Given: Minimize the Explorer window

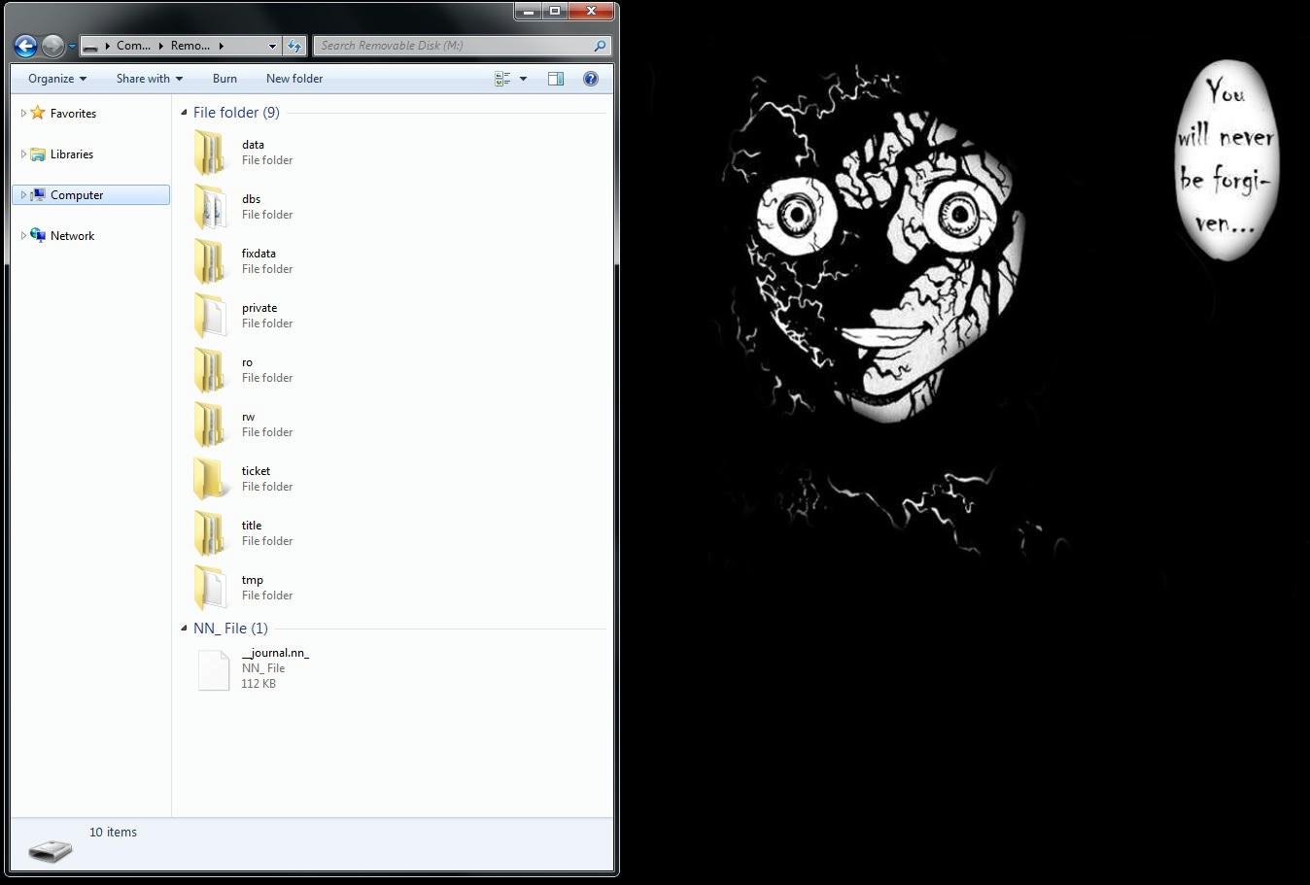Looking at the screenshot, I should [x=529, y=11].
